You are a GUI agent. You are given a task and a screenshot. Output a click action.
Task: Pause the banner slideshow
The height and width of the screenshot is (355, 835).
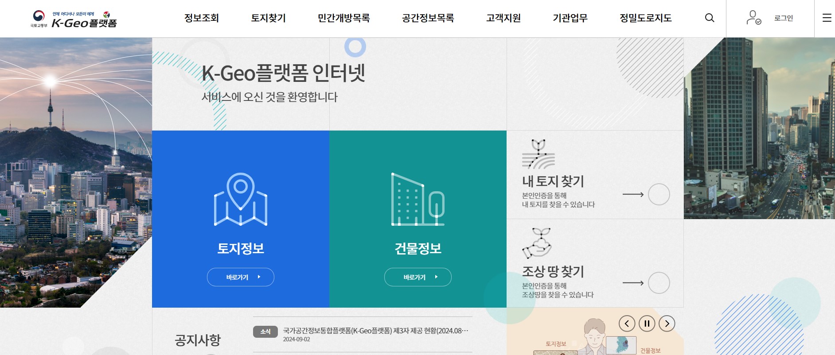coord(647,324)
